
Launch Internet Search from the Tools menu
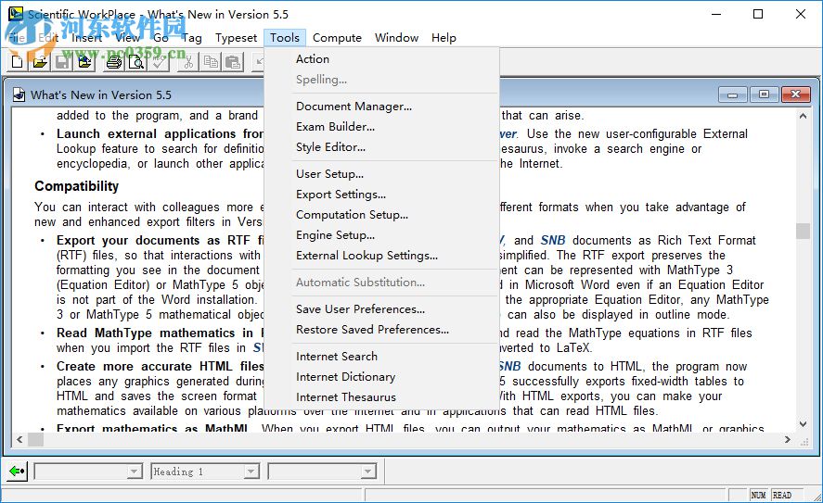point(381,357)
